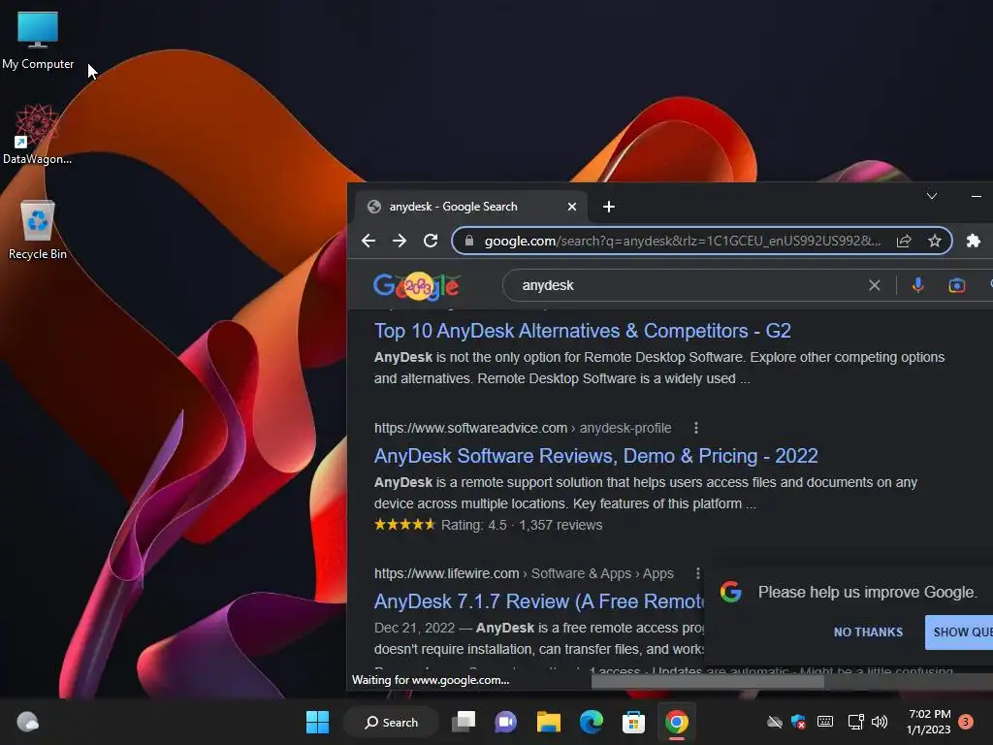Open AnyDesk 7.1.7 Review lifewire link
The image size is (993, 745).
point(539,601)
